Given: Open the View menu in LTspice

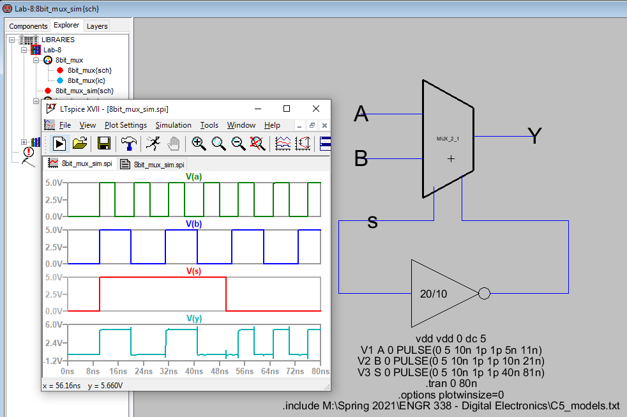Looking at the screenshot, I should 87,125.
